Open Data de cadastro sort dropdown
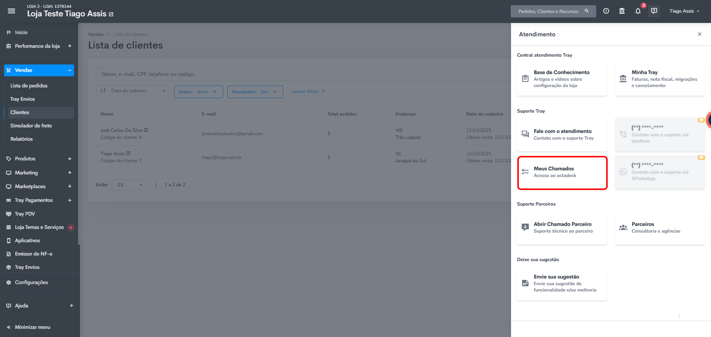This screenshot has height=337, width=711. (x=133, y=91)
